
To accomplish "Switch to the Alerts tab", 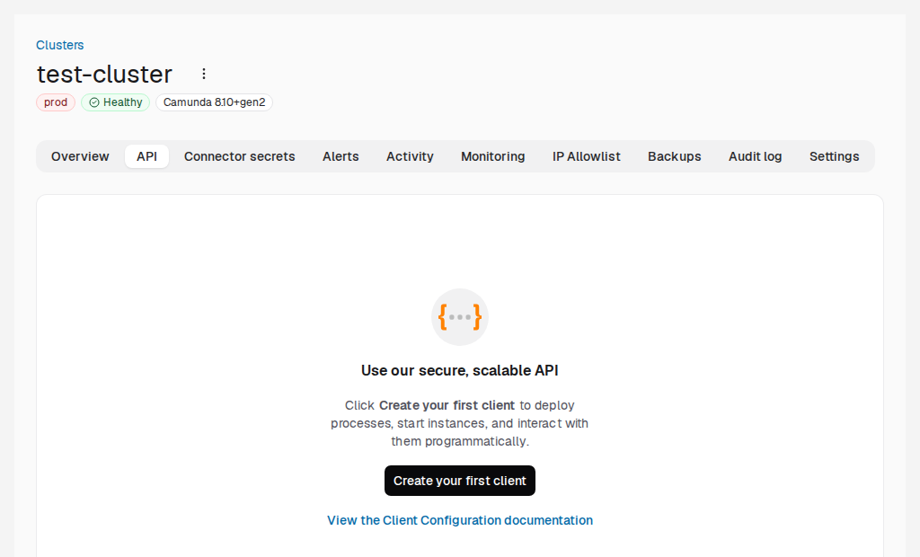I will click(x=341, y=156).
